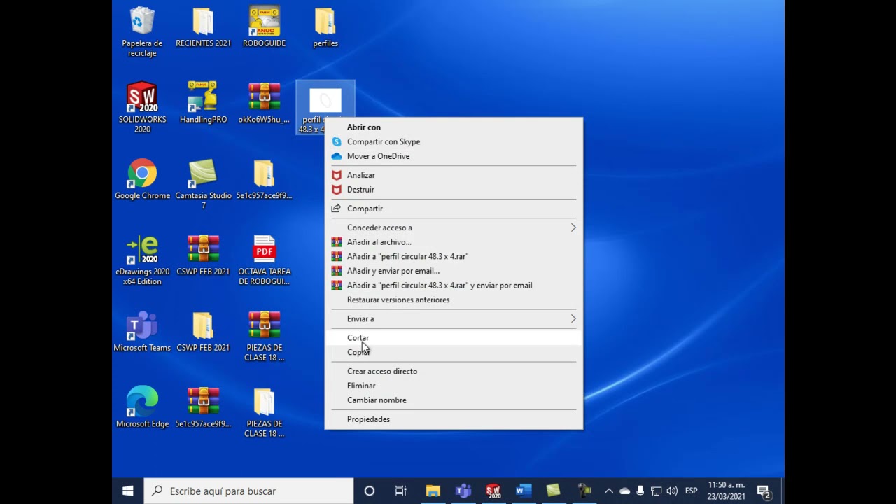Select the eDrawings 2020 x64 Edition shortcut
The height and width of the screenshot is (504, 896).
(142, 260)
